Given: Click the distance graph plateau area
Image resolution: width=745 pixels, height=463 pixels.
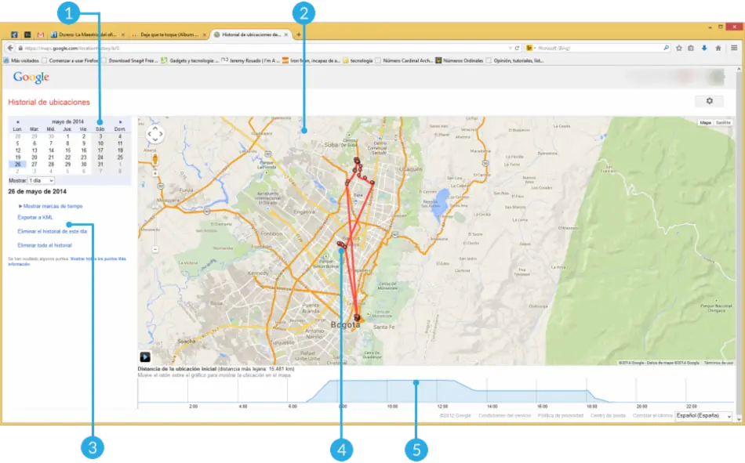Looking at the screenshot, I should (x=391, y=391).
